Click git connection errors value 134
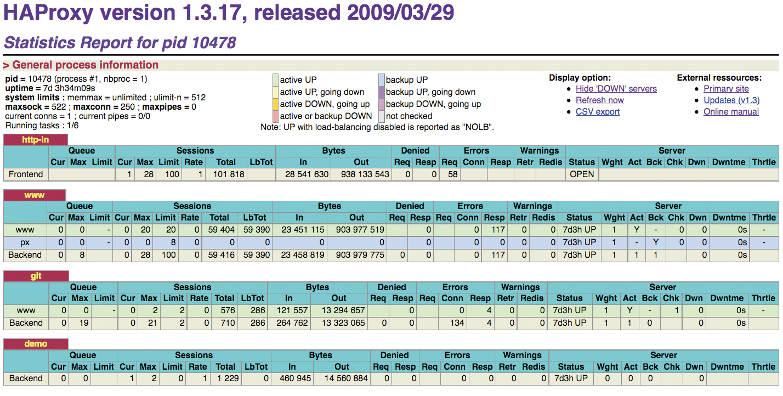The image size is (783, 396). pyautogui.click(x=457, y=323)
